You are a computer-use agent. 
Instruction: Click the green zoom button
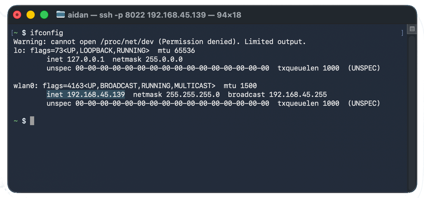(44, 14)
